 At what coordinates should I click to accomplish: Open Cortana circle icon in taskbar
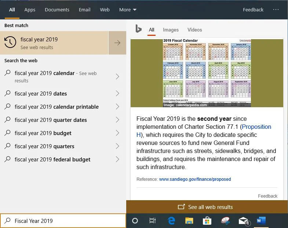pyautogui.click(x=135, y=221)
